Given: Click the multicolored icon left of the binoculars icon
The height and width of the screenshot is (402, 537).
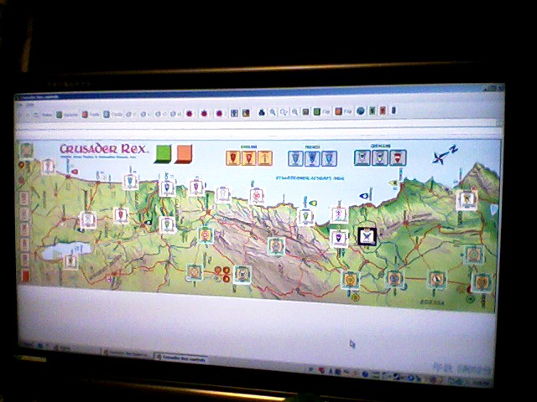Looking at the screenshot, I should point(246,113).
